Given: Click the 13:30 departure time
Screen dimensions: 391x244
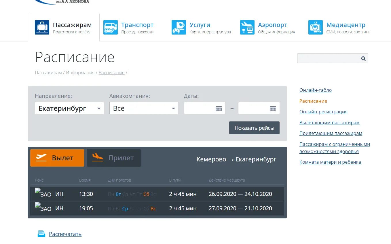Looking at the screenshot, I should coord(86,194).
